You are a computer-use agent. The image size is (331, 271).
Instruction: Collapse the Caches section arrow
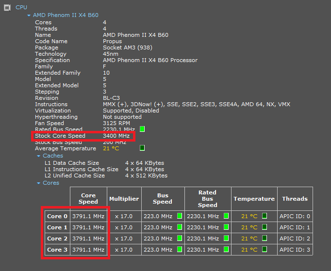(38, 156)
